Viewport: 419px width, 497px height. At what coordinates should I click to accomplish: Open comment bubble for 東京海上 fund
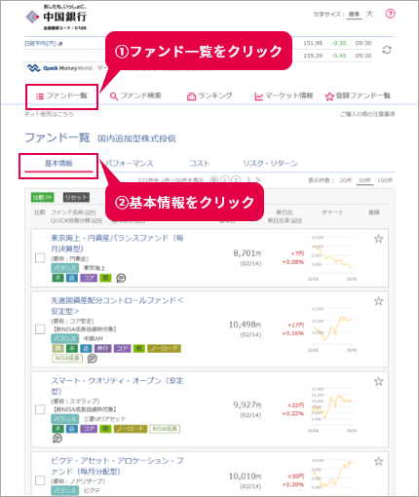click(121, 278)
